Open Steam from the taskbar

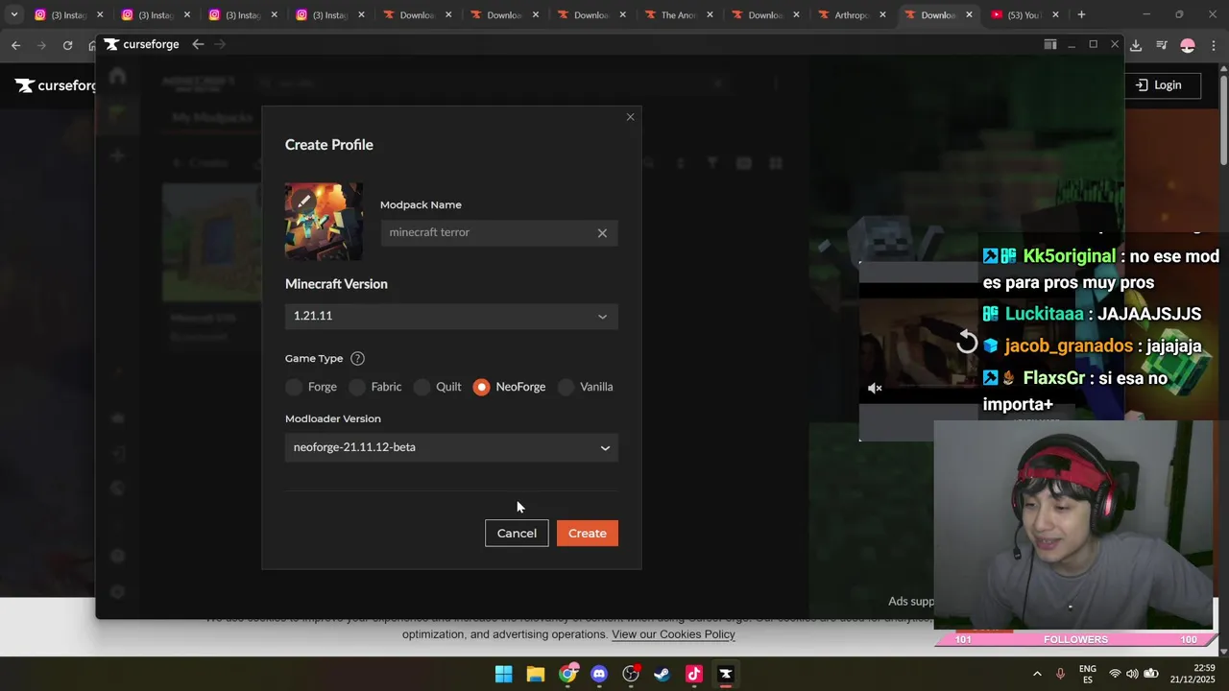(663, 674)
